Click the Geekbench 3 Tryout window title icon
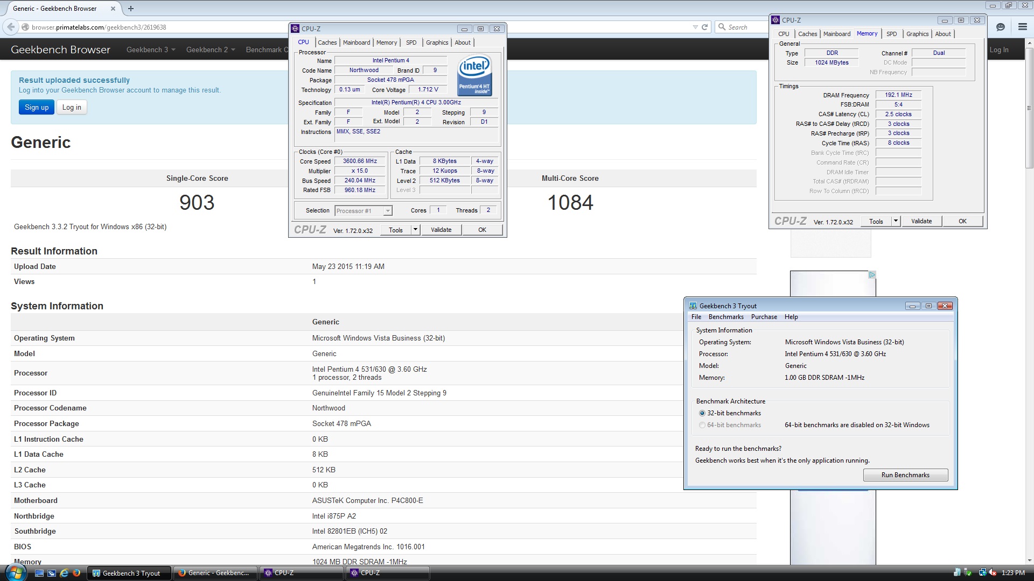 coord(693,306)
